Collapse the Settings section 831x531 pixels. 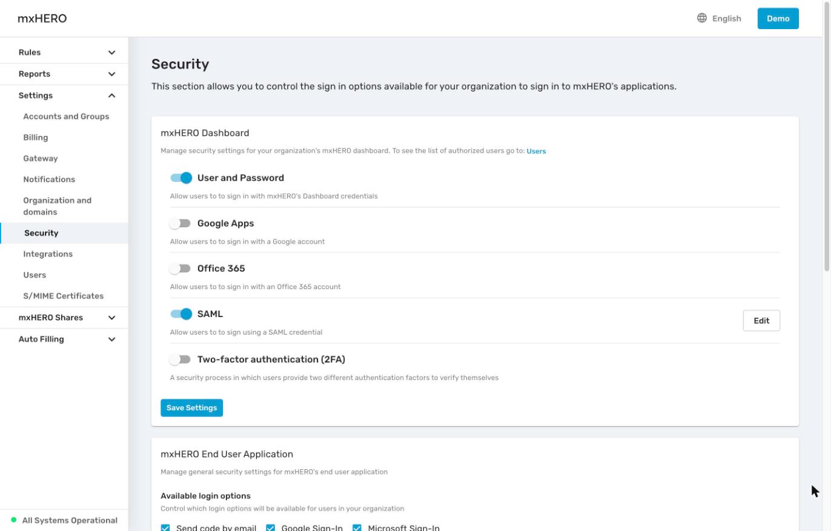tap(64, 95)
